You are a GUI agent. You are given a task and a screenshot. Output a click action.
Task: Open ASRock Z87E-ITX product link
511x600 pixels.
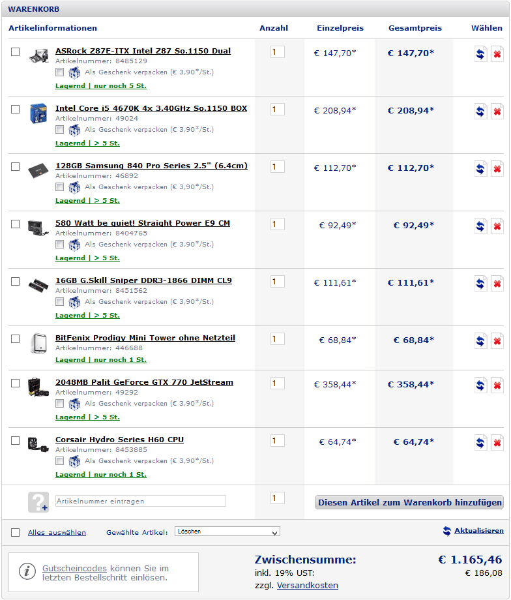coord(143,51)
